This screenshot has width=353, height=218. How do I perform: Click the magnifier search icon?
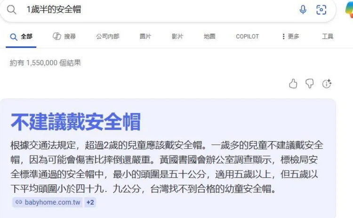(x=11, y=10)
